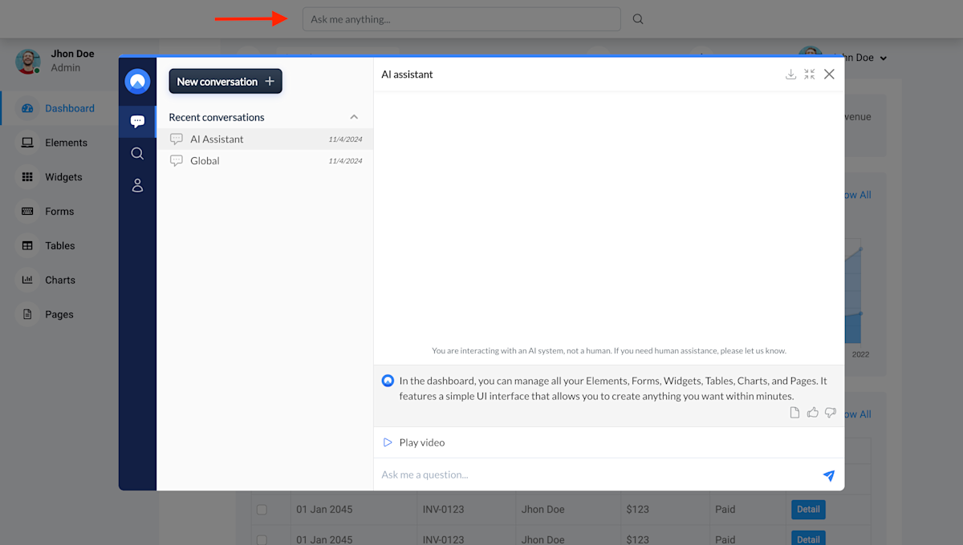Send the message with the paper plane icon
The height and width of the screenshot is (545, 963).
pos(828,475)
